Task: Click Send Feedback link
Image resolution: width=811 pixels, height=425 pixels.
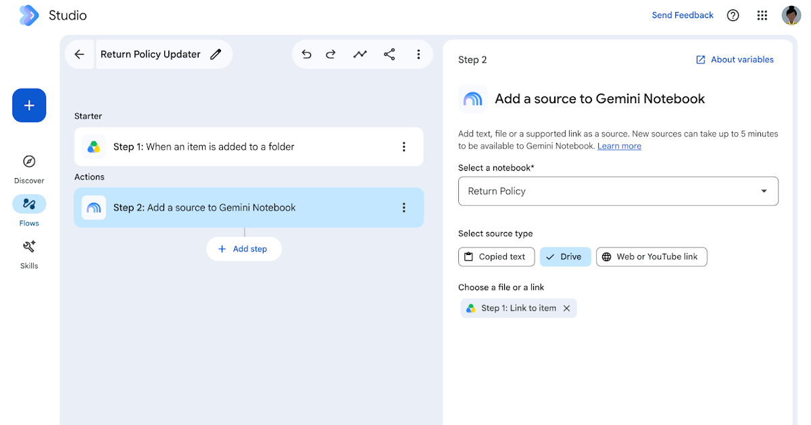Action: pos(683,16)
